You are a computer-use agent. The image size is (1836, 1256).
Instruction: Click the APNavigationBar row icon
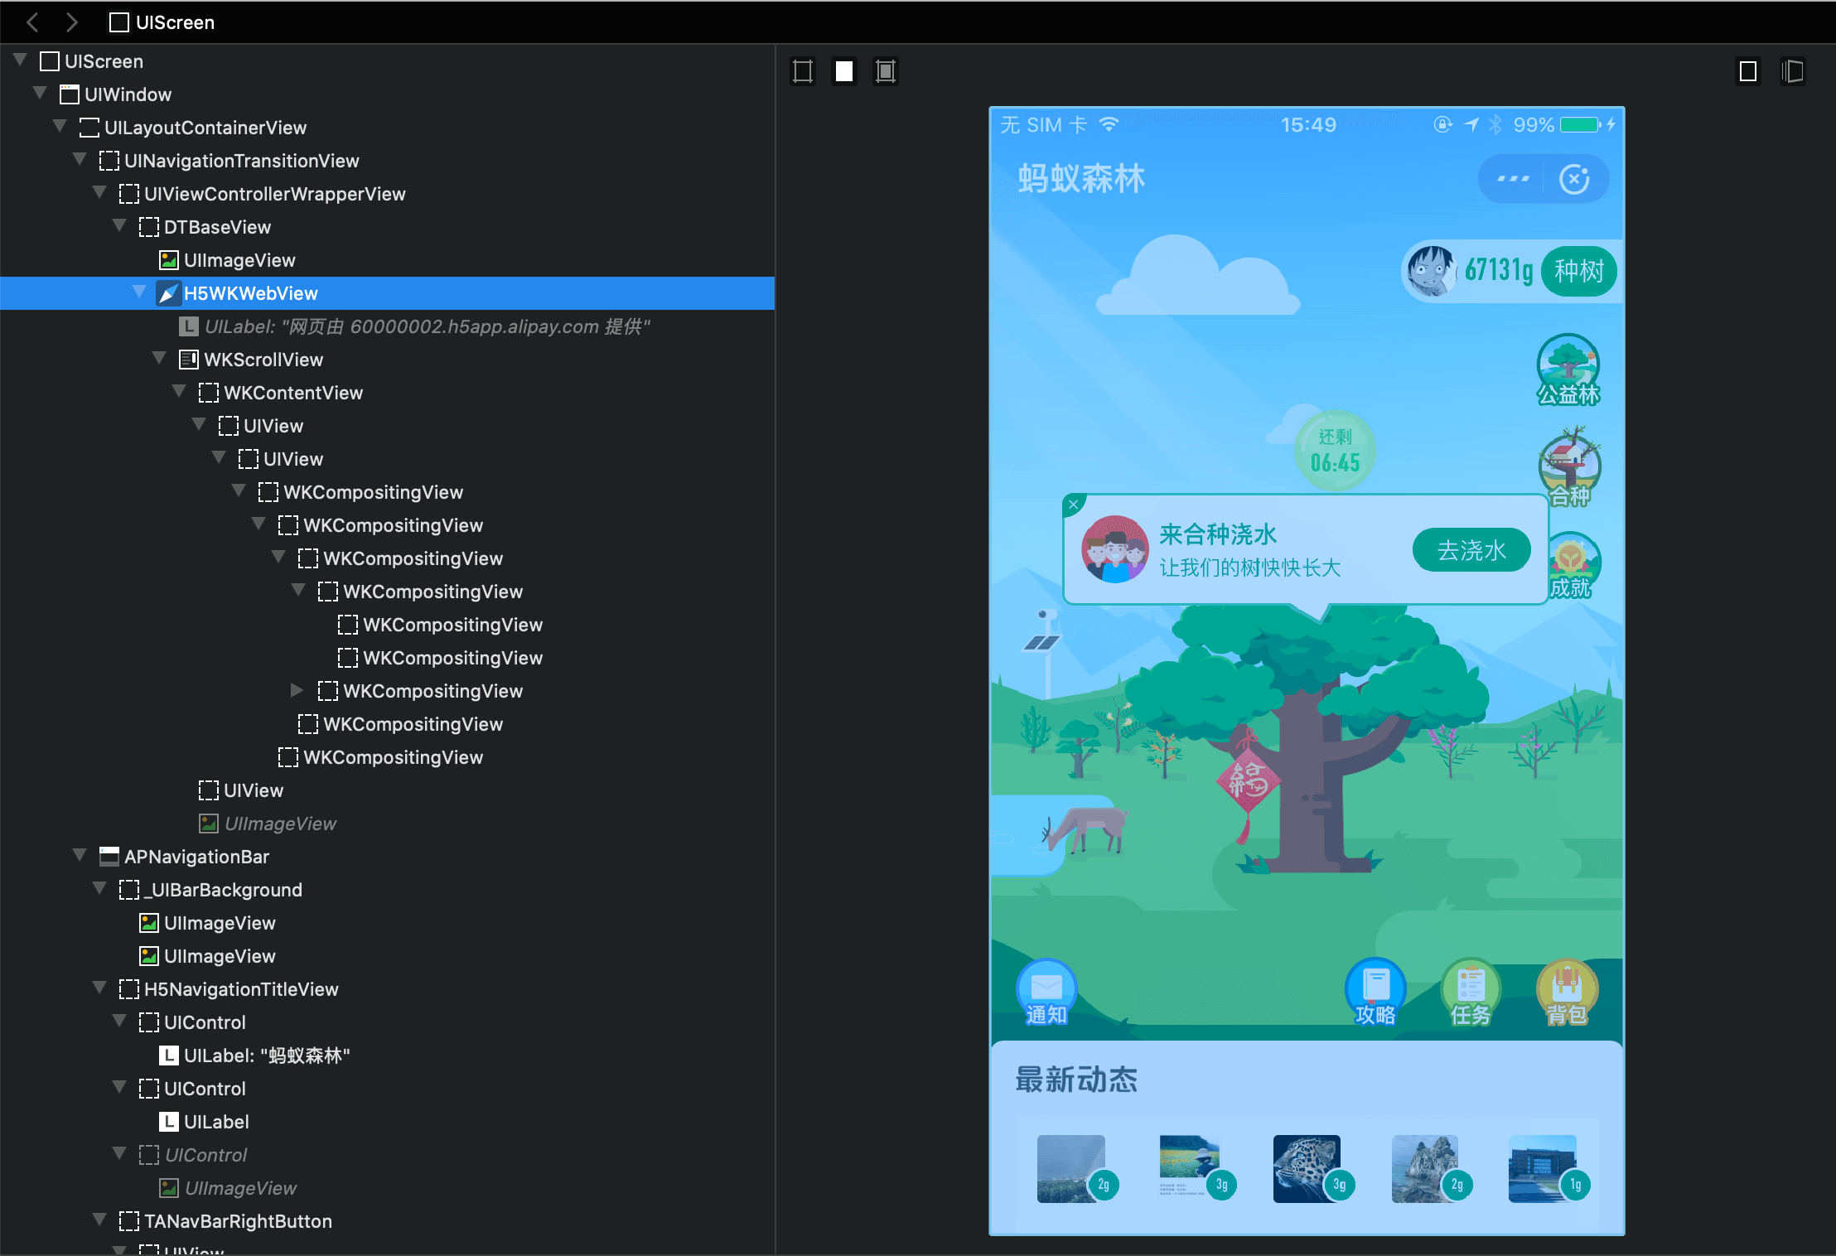coord(109,856)
